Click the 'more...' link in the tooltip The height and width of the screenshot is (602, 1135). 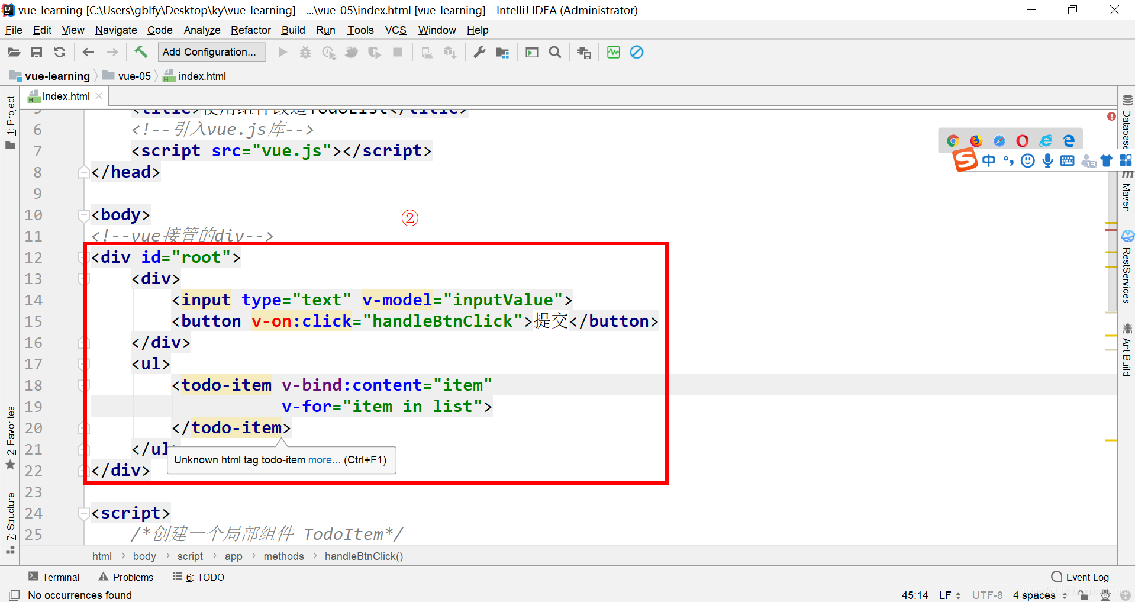(324, 460)
